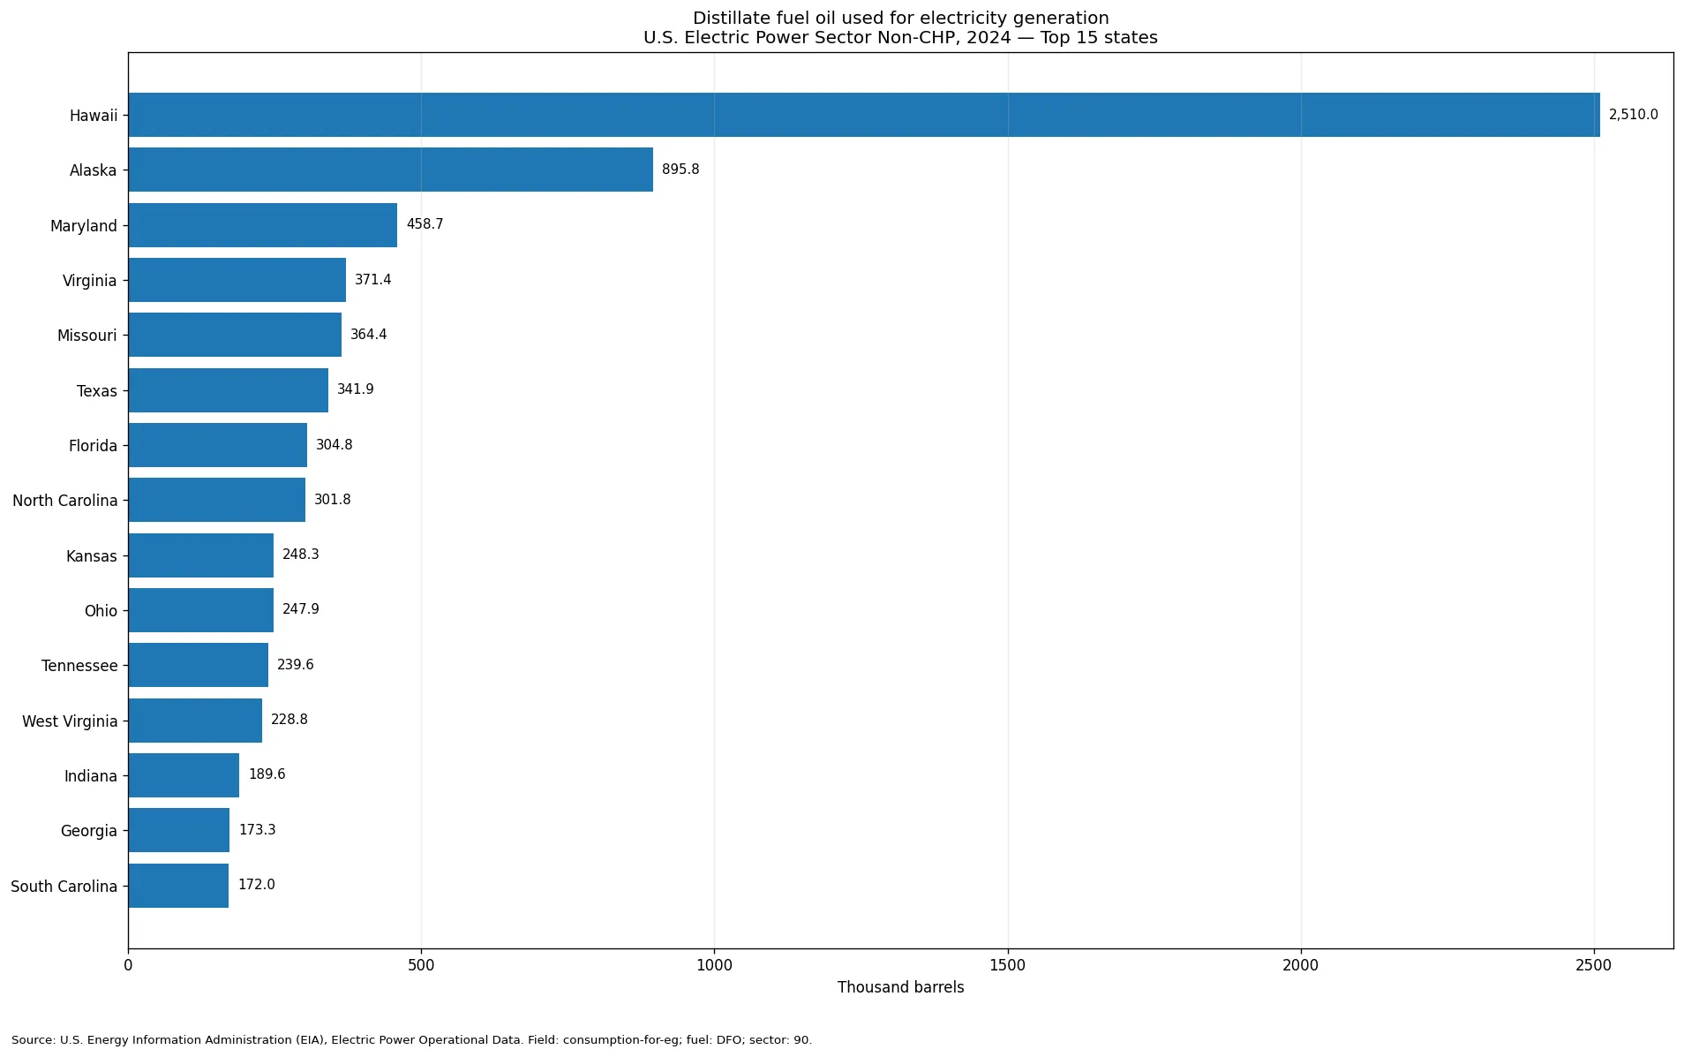Screen dimensions: 1684x1057
Task: Click the Hawaii axis label
Action: pyautogui.click(x=94, y=116)
